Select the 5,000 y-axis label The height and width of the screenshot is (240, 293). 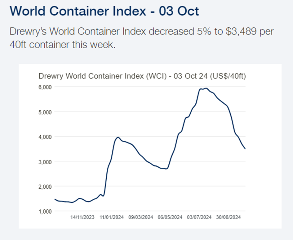(45, 112)
